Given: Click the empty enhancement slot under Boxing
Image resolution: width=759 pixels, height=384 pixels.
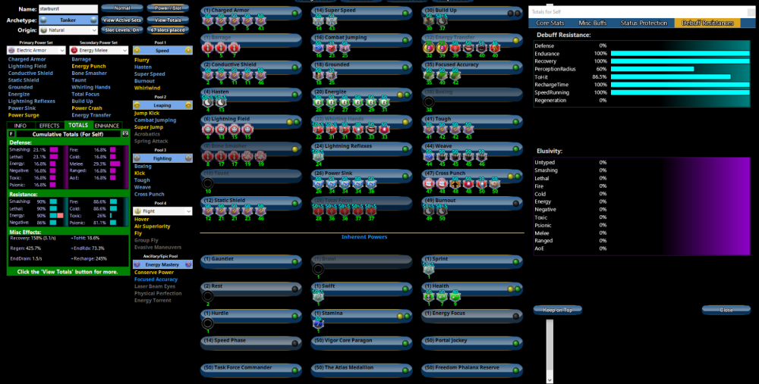Looking at the screenshot, I should click(430, 101).
